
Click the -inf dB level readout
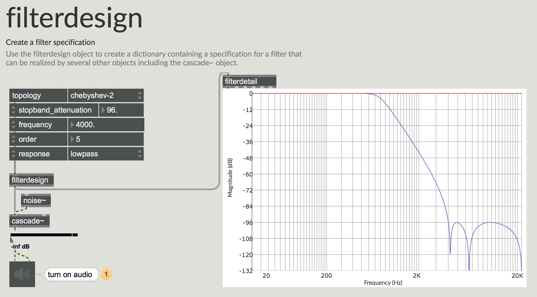click(x=20, y=247)
